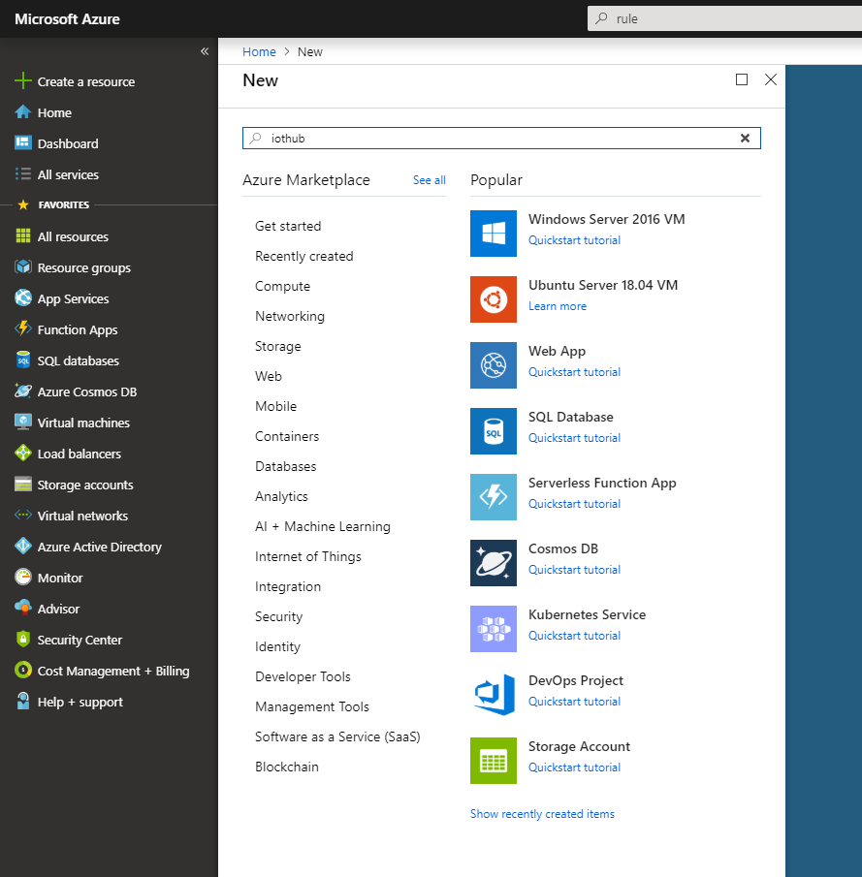This screenshot has width=862, height=877.
Task: Open the Security Center shield icon
Action: click(23, 640)
